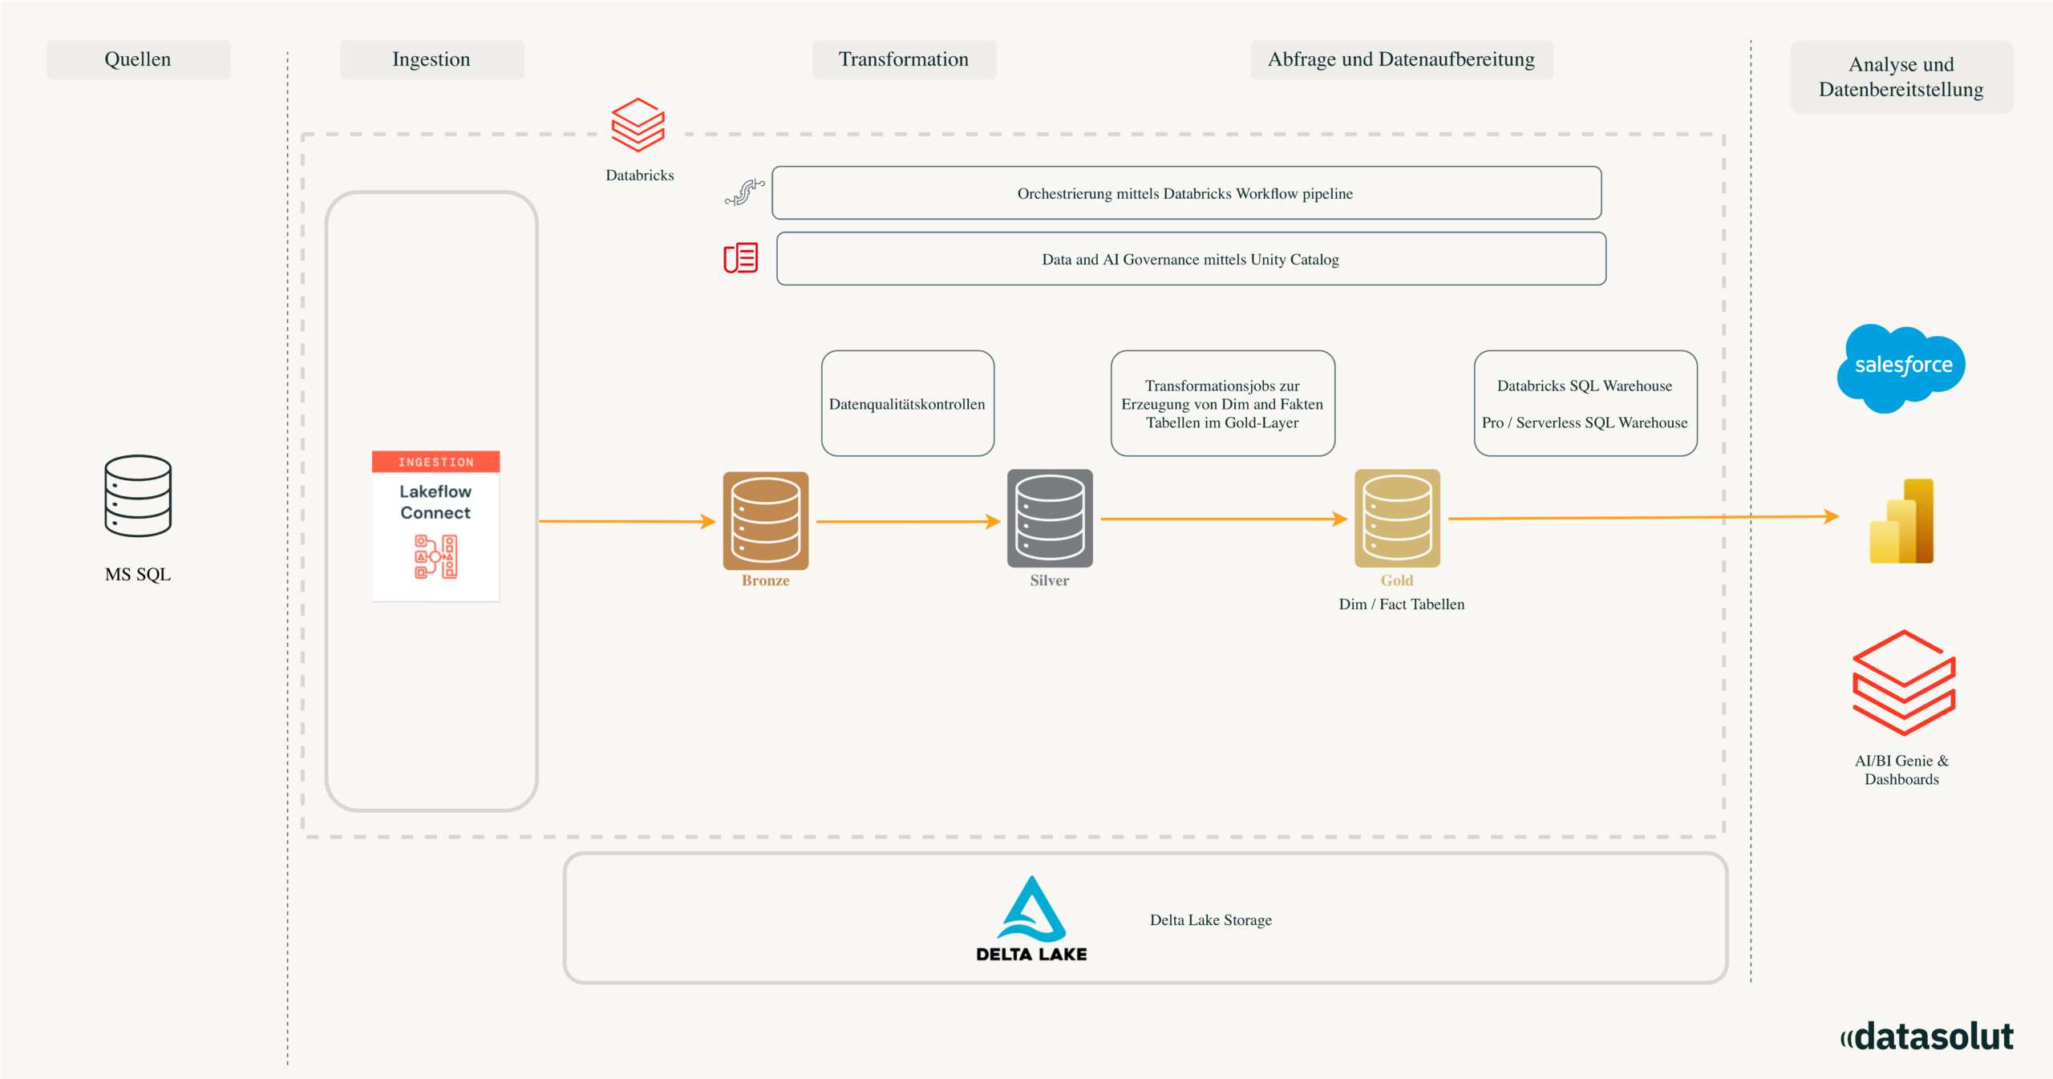Click the Data and AI Governance box

1190,259
